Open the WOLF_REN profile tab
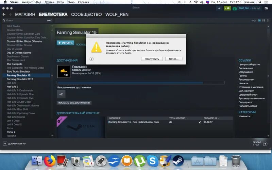Screen dimensions: 272x170 (117, 14)
